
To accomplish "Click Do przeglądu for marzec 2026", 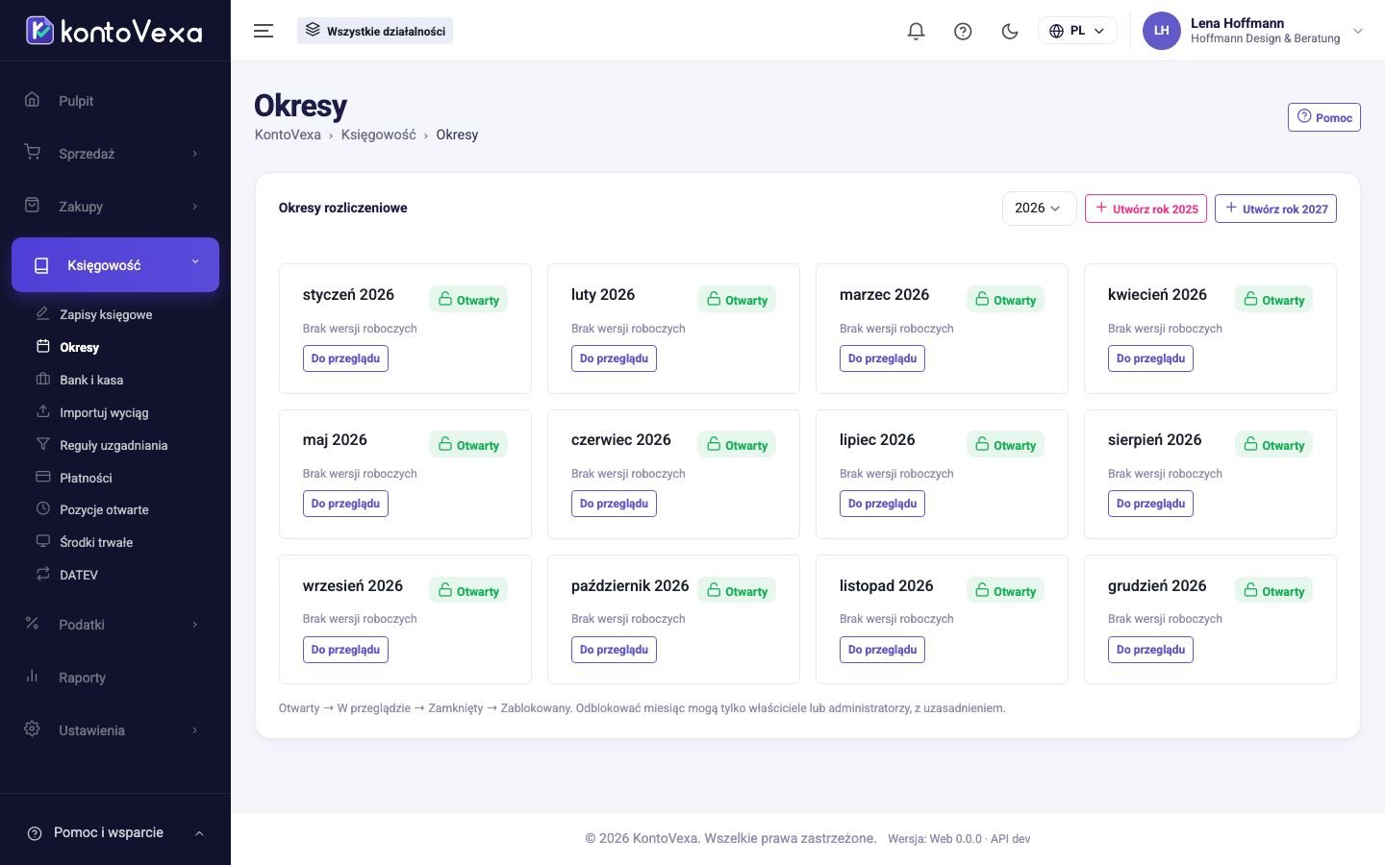I will 882,358.
